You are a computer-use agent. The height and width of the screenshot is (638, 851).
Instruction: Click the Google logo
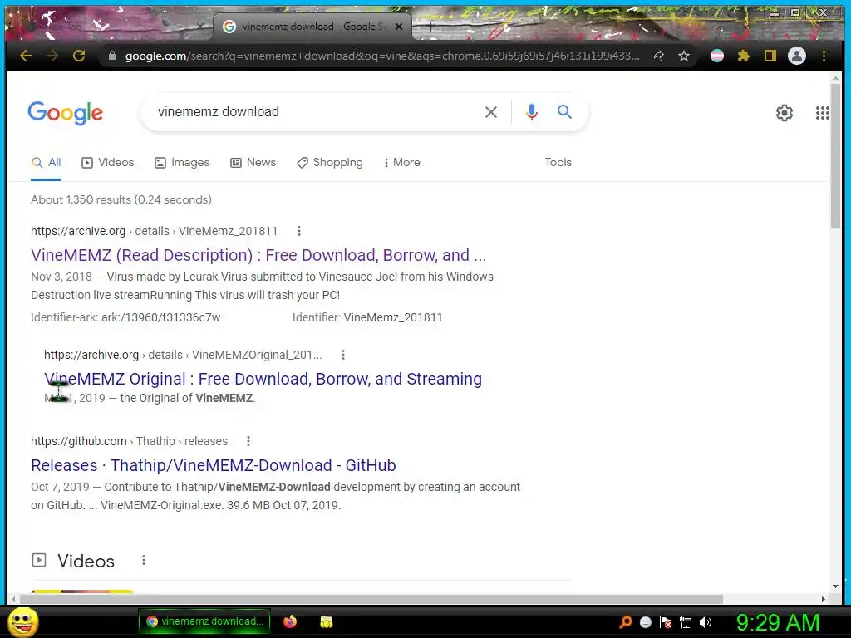pos(65,113)
